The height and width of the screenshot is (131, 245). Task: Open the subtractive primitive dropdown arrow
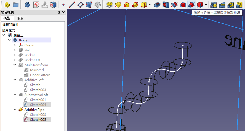[206, 5]
